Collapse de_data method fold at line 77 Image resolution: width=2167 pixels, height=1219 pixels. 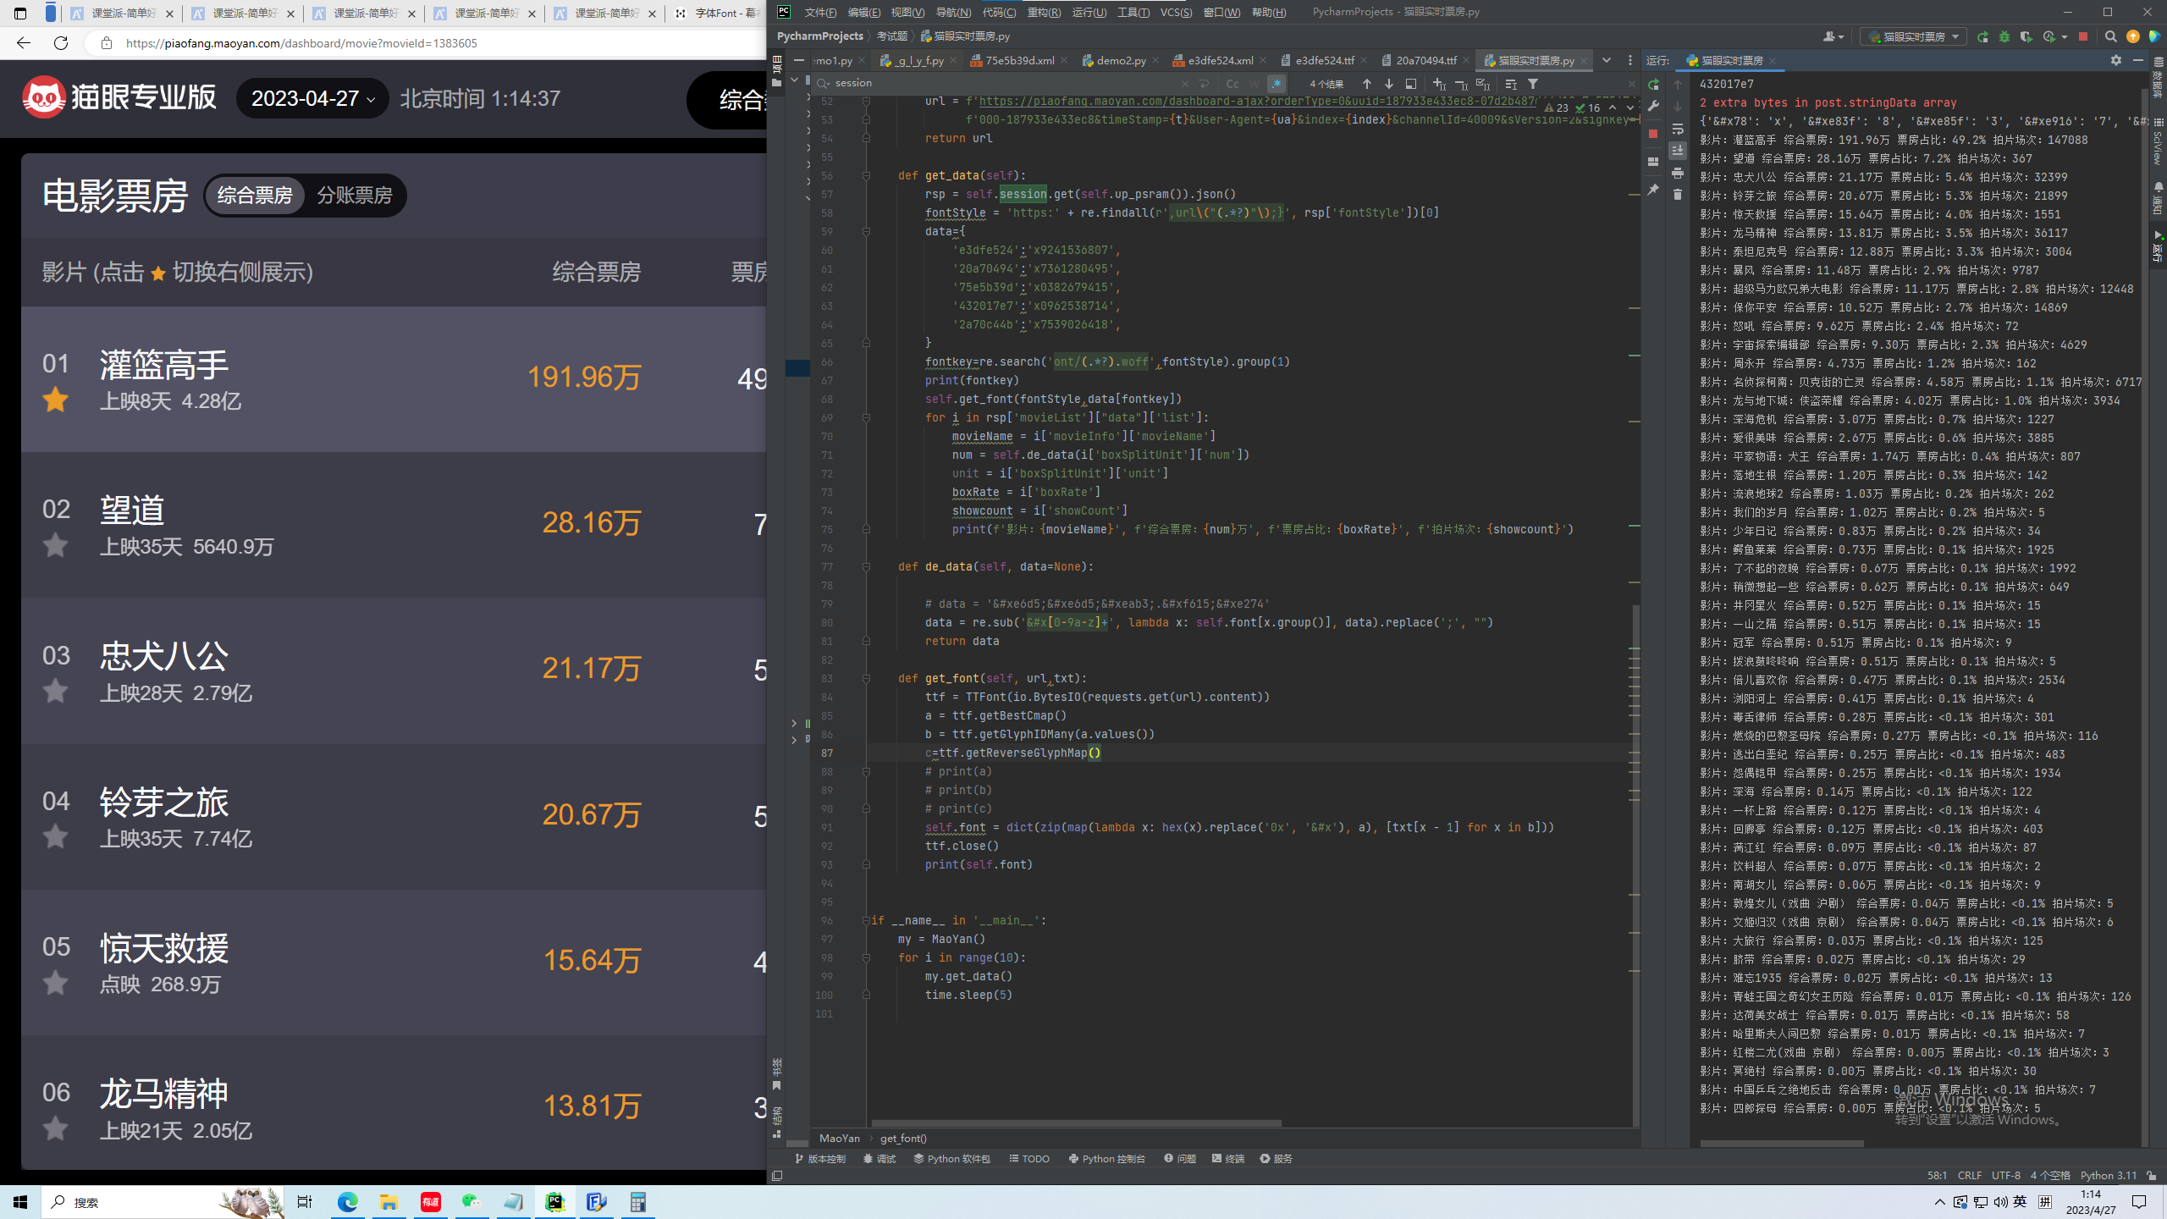(866, 567)
